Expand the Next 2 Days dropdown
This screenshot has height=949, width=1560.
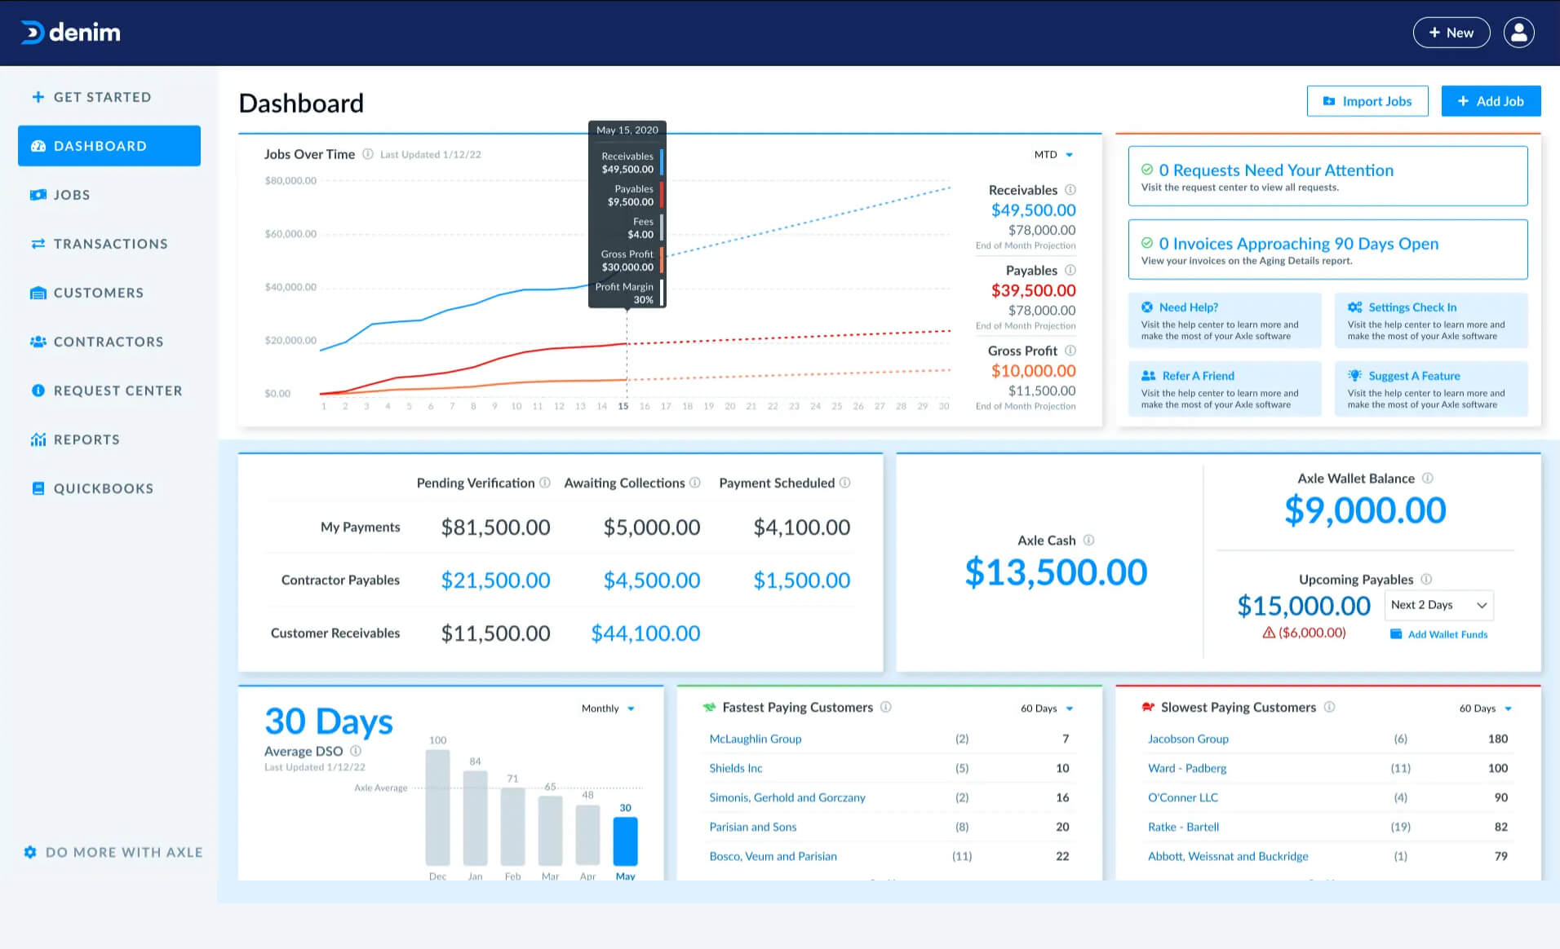tap(1439, 605)
